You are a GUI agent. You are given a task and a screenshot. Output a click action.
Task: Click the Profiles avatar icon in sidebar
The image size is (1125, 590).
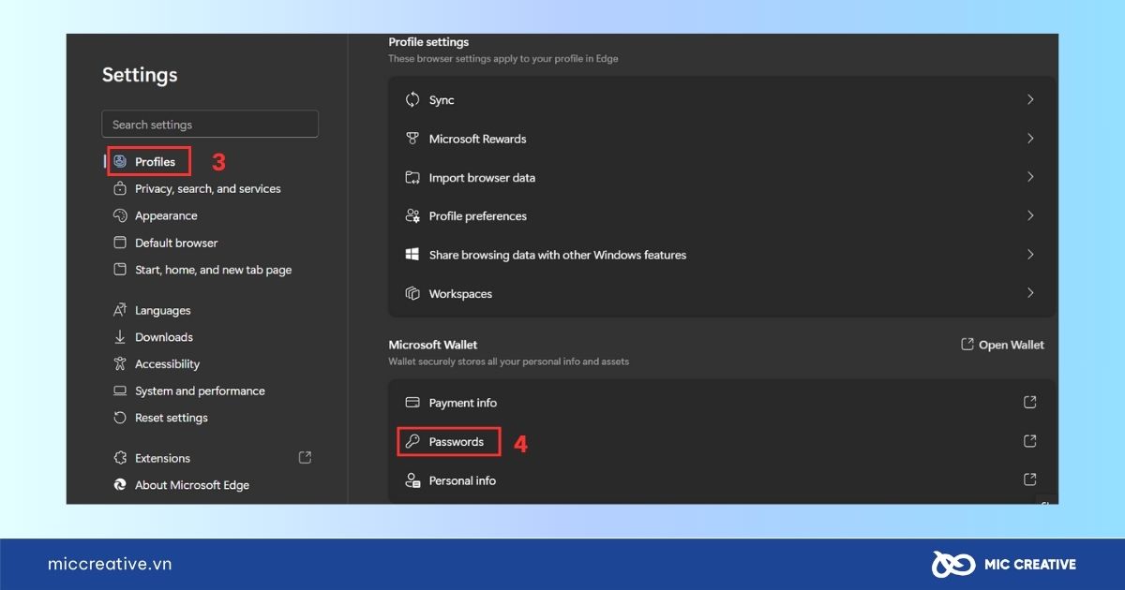[x=120, y=161]
